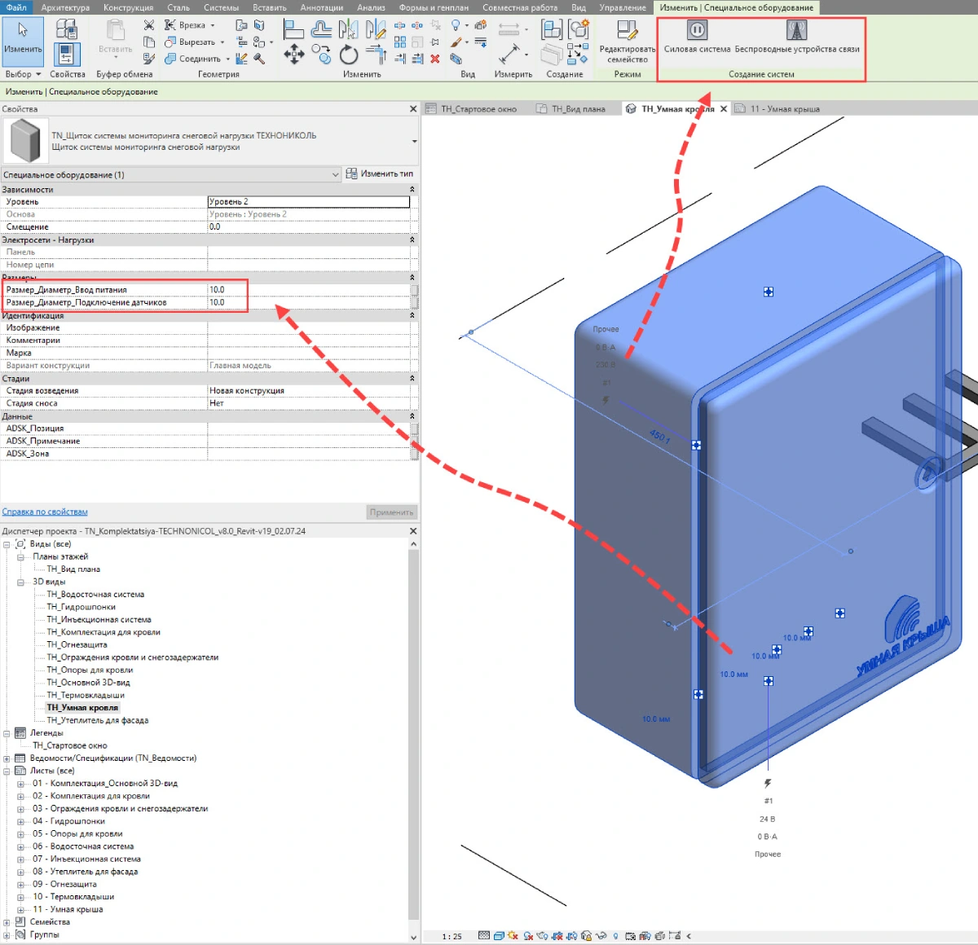Switch to the TH_Вид плана view tab

coord(578,108)
